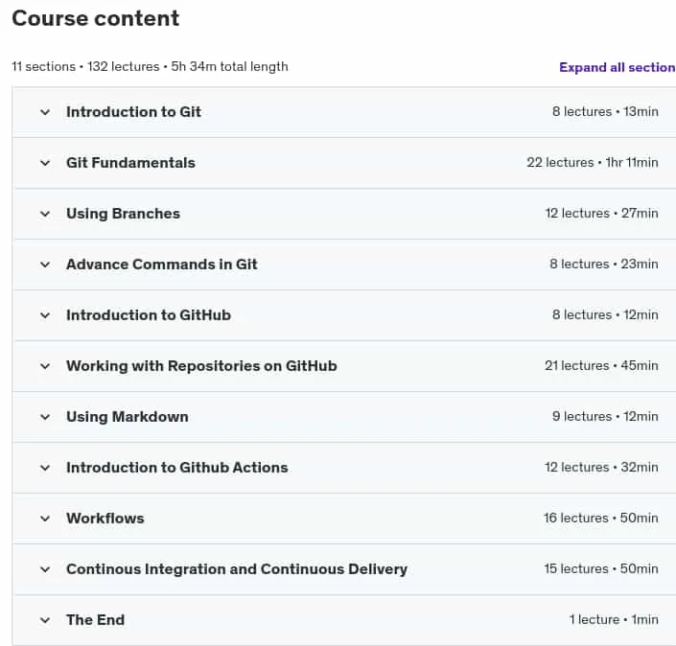Expand the Workflows section chevron
The image size is (676, 646).
point(45,519)
